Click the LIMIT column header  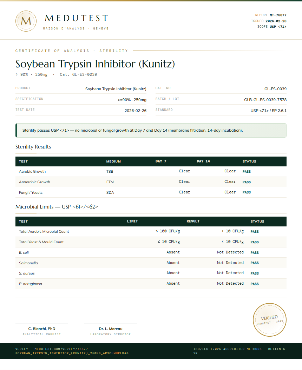click(x=132, y=222)
